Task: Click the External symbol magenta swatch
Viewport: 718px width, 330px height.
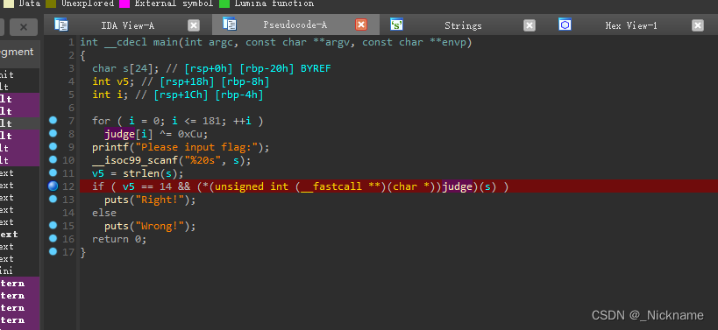Action: point(124,4)
